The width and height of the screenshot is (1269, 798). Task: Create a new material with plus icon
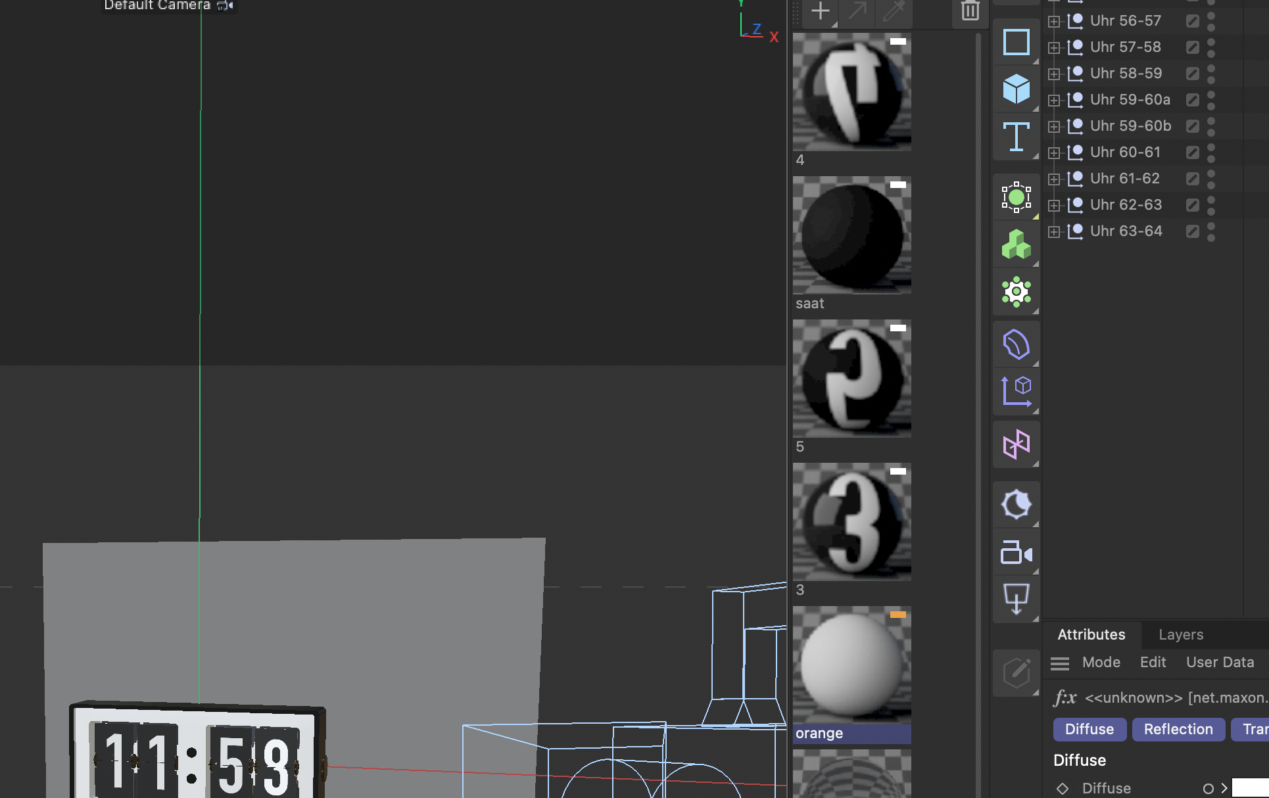[820, 11]
